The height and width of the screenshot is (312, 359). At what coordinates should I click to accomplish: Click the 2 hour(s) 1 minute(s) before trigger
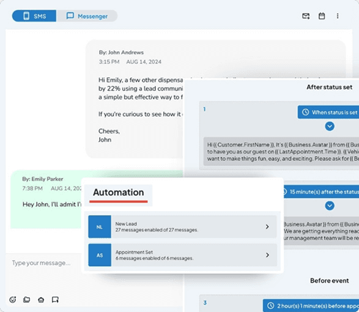click(311, 306)
